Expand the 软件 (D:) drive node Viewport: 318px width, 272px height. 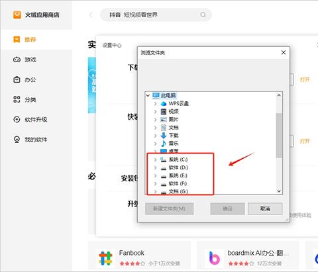tap(155, 167)
